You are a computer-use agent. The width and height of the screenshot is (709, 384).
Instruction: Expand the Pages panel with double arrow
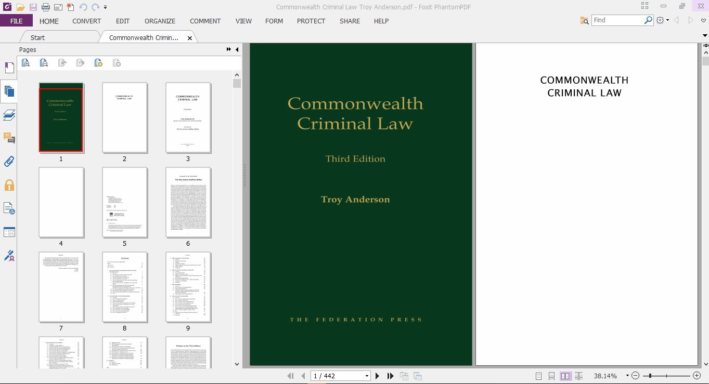pos(229,49)
